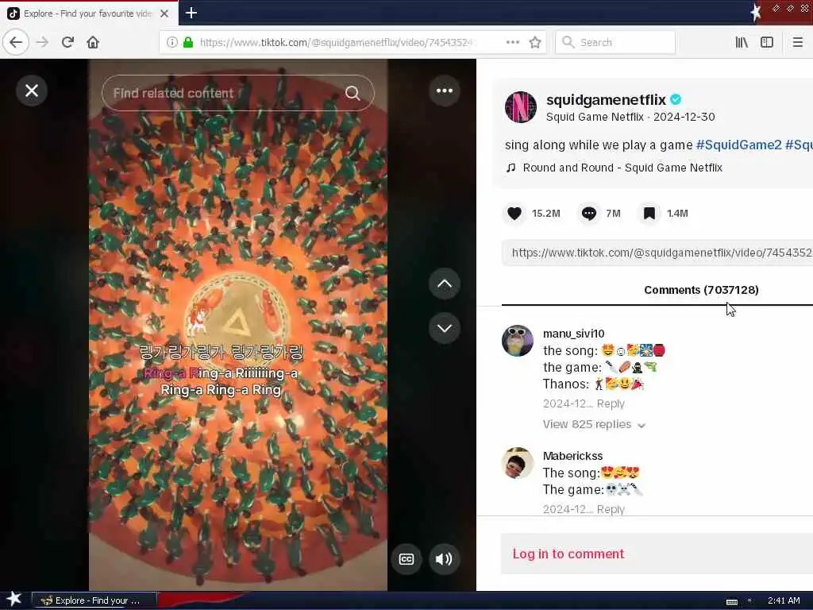Click Log in to comment
This screenshot has height=610, width=813.
point(568,554)
